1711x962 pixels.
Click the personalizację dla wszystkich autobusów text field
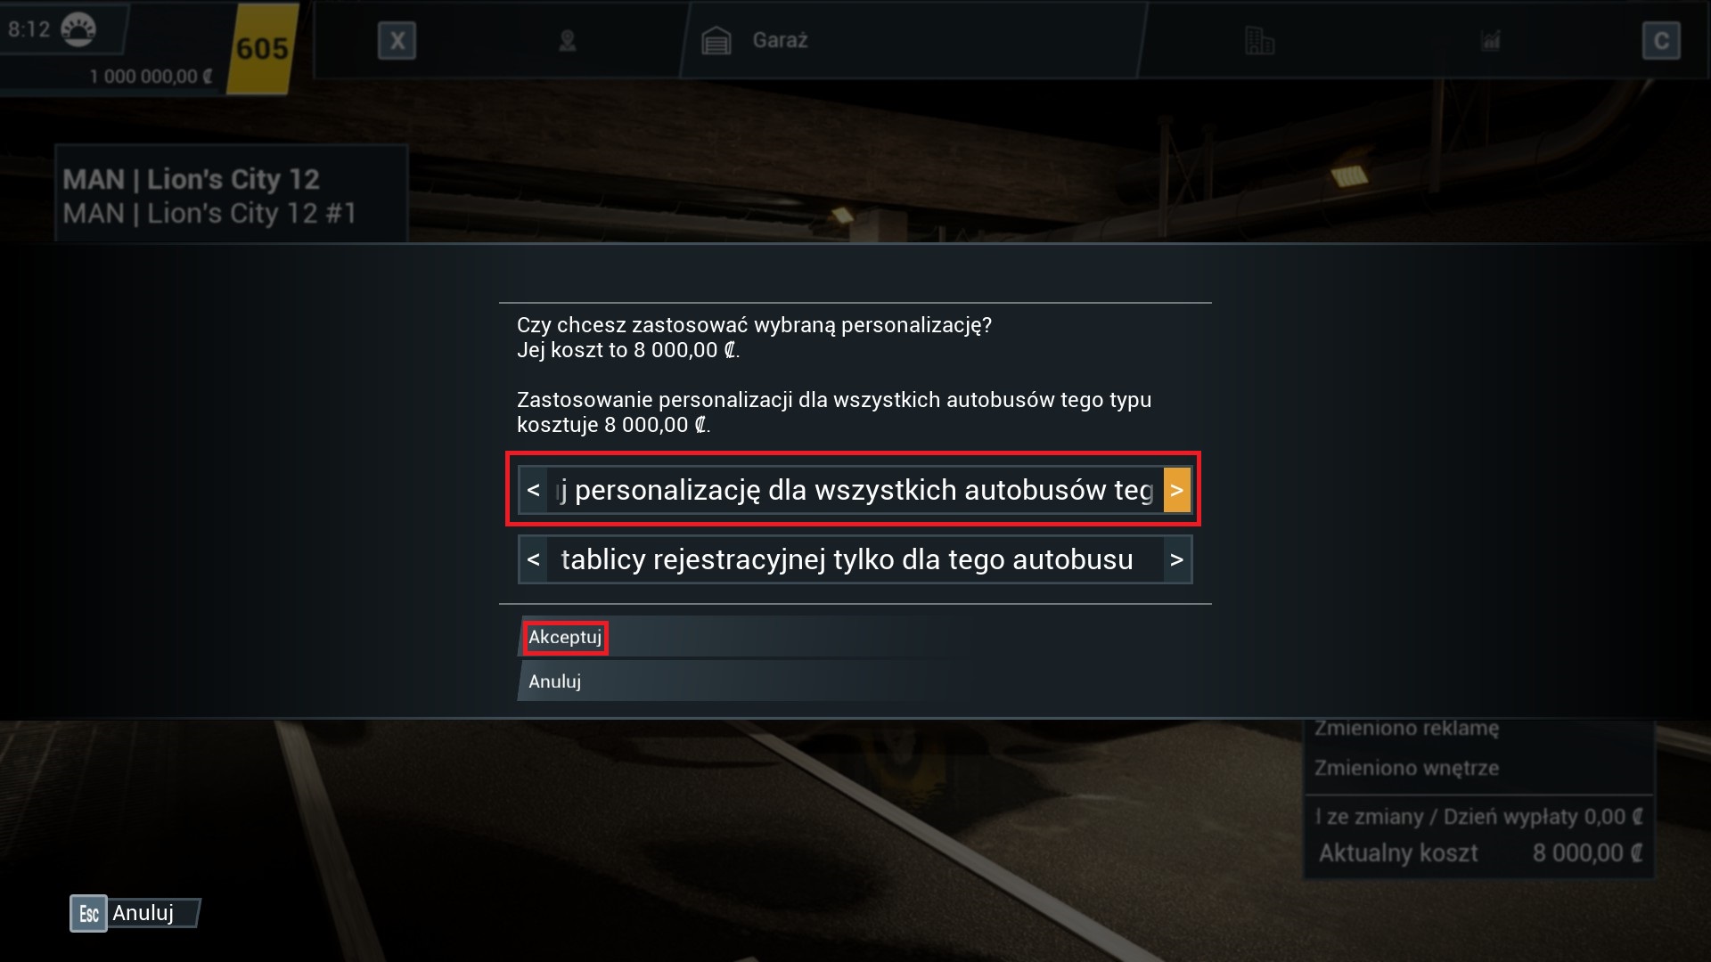855,490
